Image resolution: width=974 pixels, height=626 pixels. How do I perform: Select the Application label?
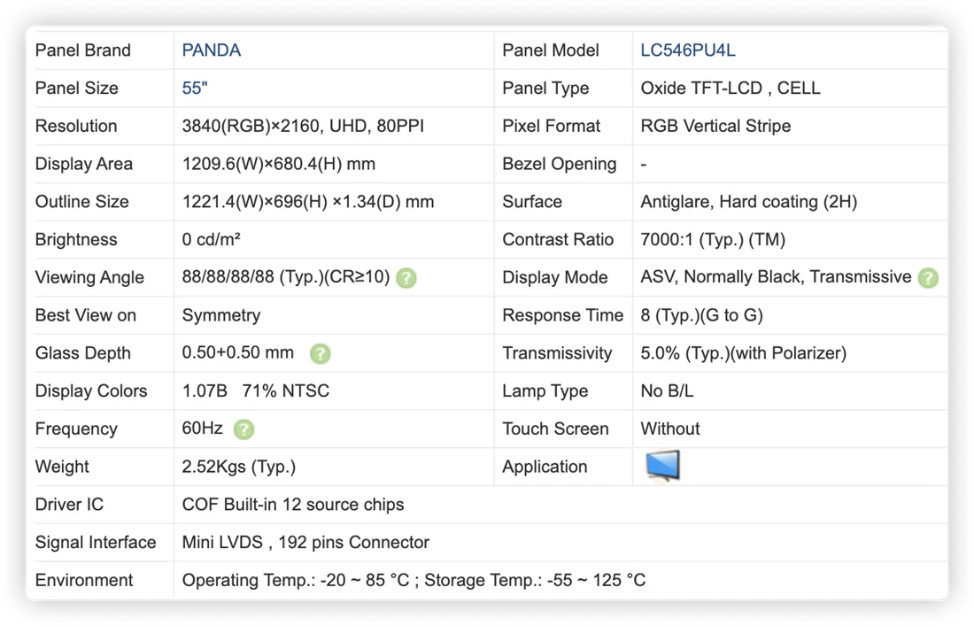(x=545, y=467)
